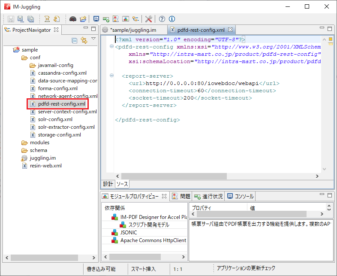Screen dimensions: 337x276
Task: Minimize the ProjectNavigator panel
Action: click(x=86, y=27)
